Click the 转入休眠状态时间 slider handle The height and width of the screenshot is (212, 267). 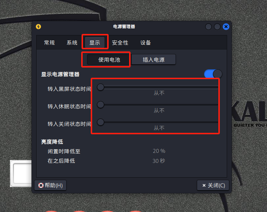tap(101, 105)
